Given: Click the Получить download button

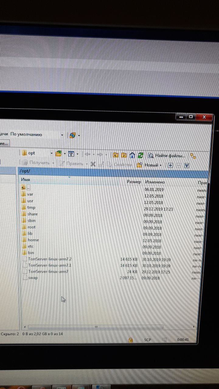Looking at the screenshot, I should [36, 163].
